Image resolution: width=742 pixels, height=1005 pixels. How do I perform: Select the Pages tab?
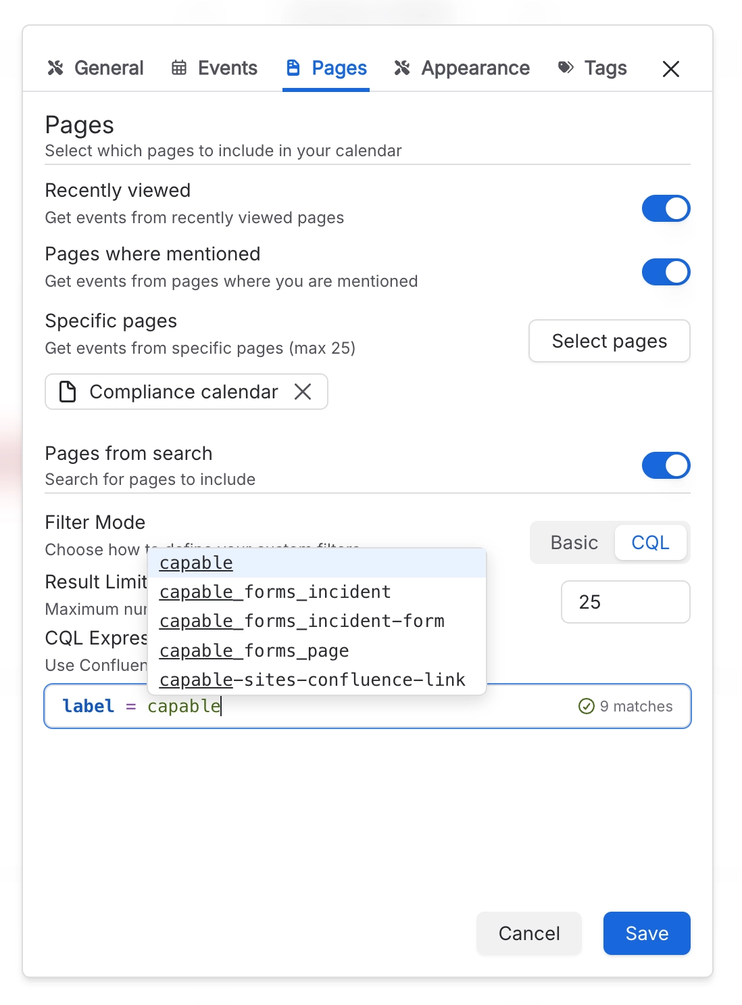click(x=326, y=68)
